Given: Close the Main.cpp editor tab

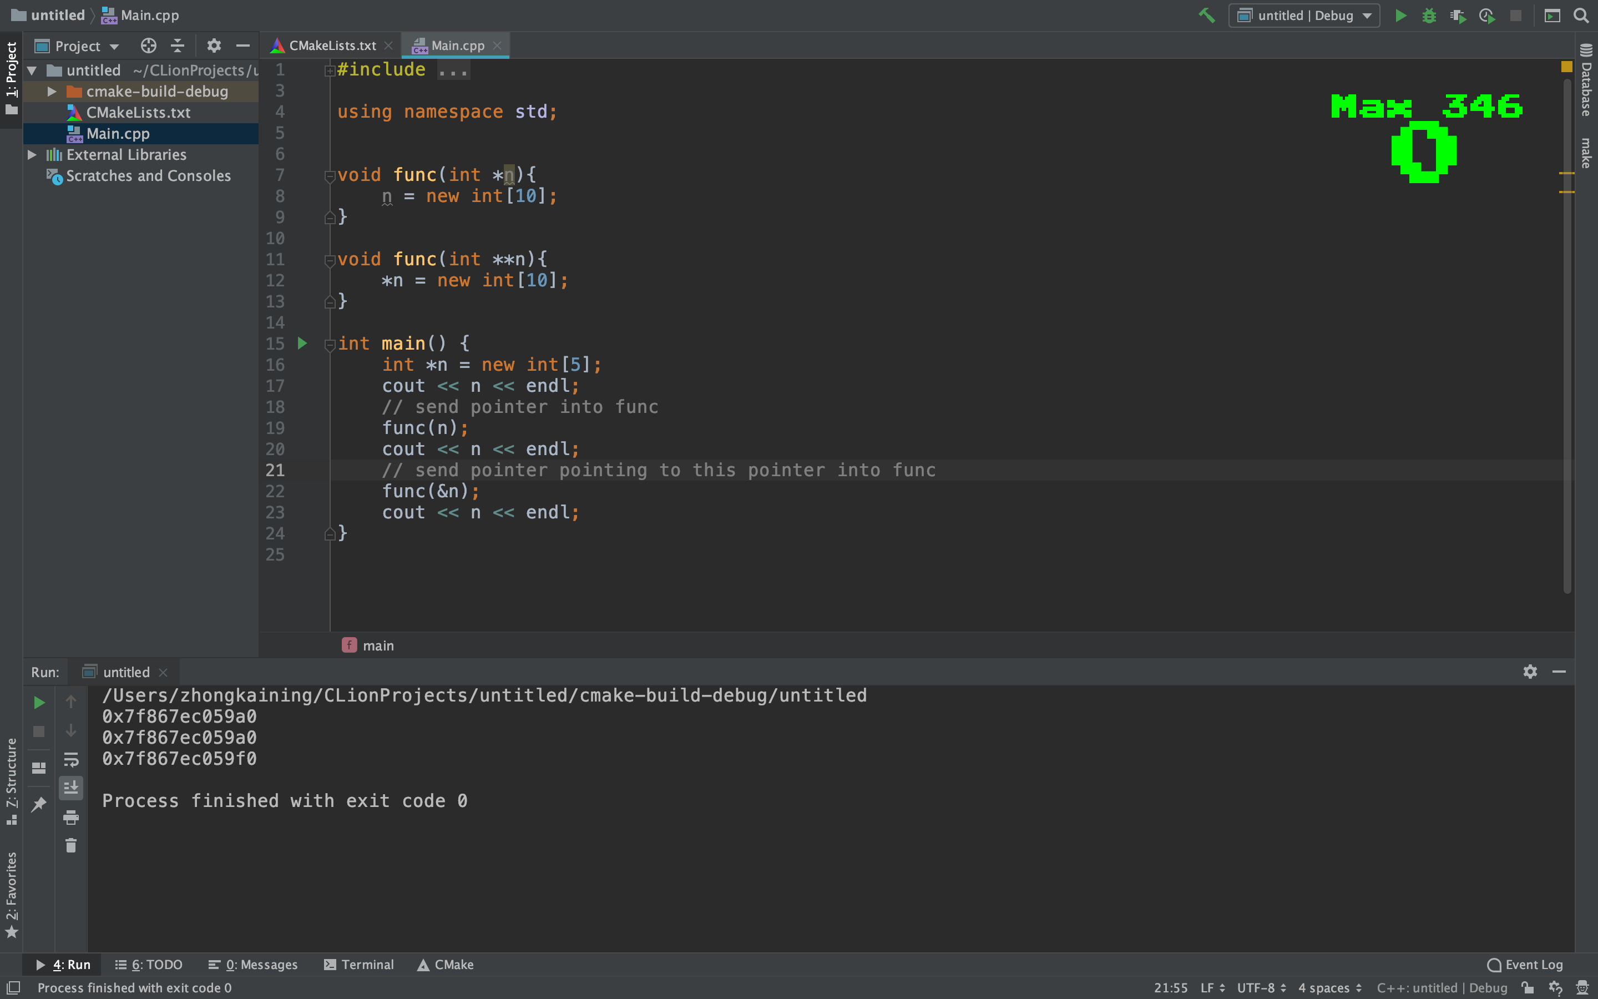Looking at the screenshot, I should (497, 46).
